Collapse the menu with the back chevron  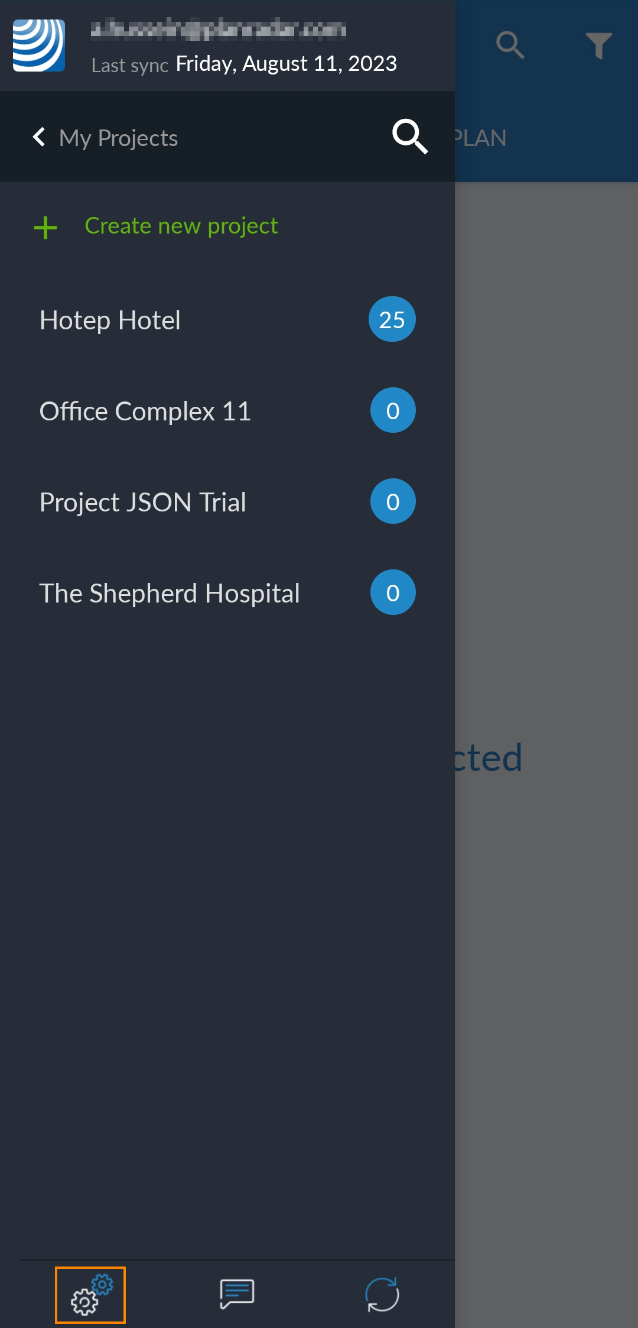39,137
